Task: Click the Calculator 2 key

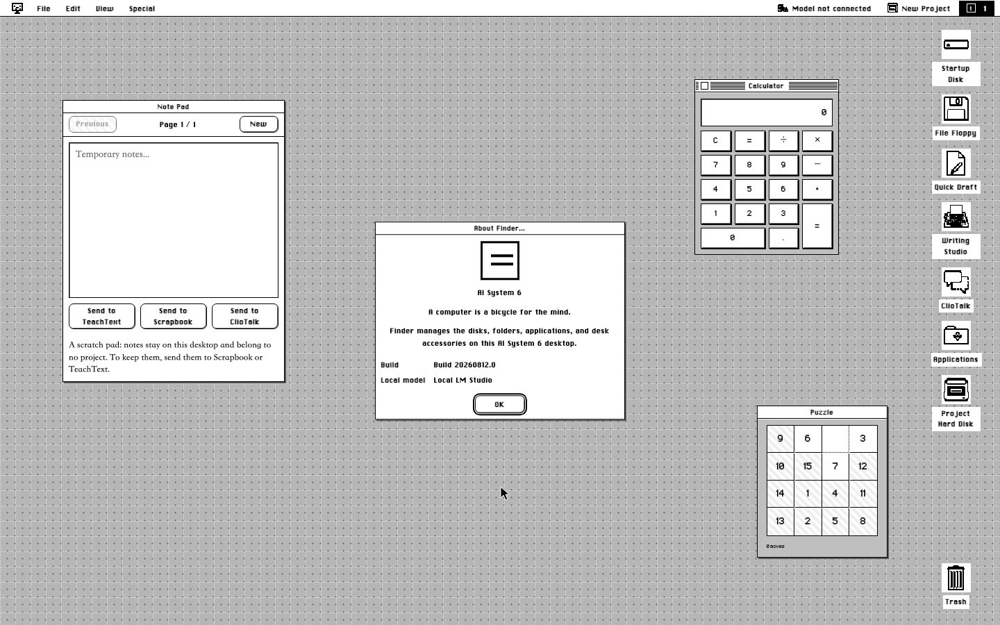Action: click(749, 213)
